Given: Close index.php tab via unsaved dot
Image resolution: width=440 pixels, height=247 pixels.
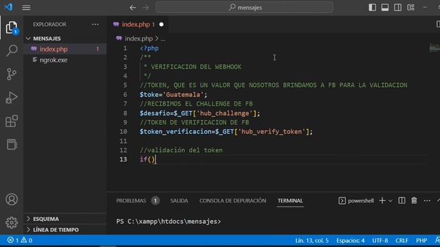Looking at the screenshot, I should pos(162,25).
